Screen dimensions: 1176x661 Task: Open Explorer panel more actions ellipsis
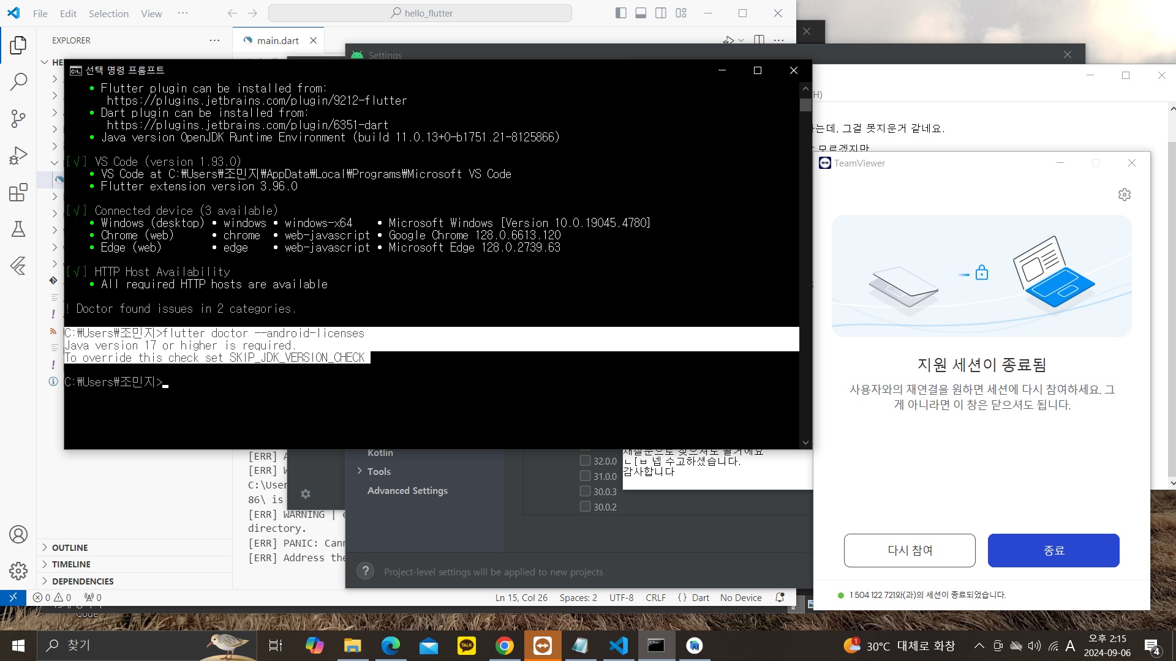pos(214,40)
